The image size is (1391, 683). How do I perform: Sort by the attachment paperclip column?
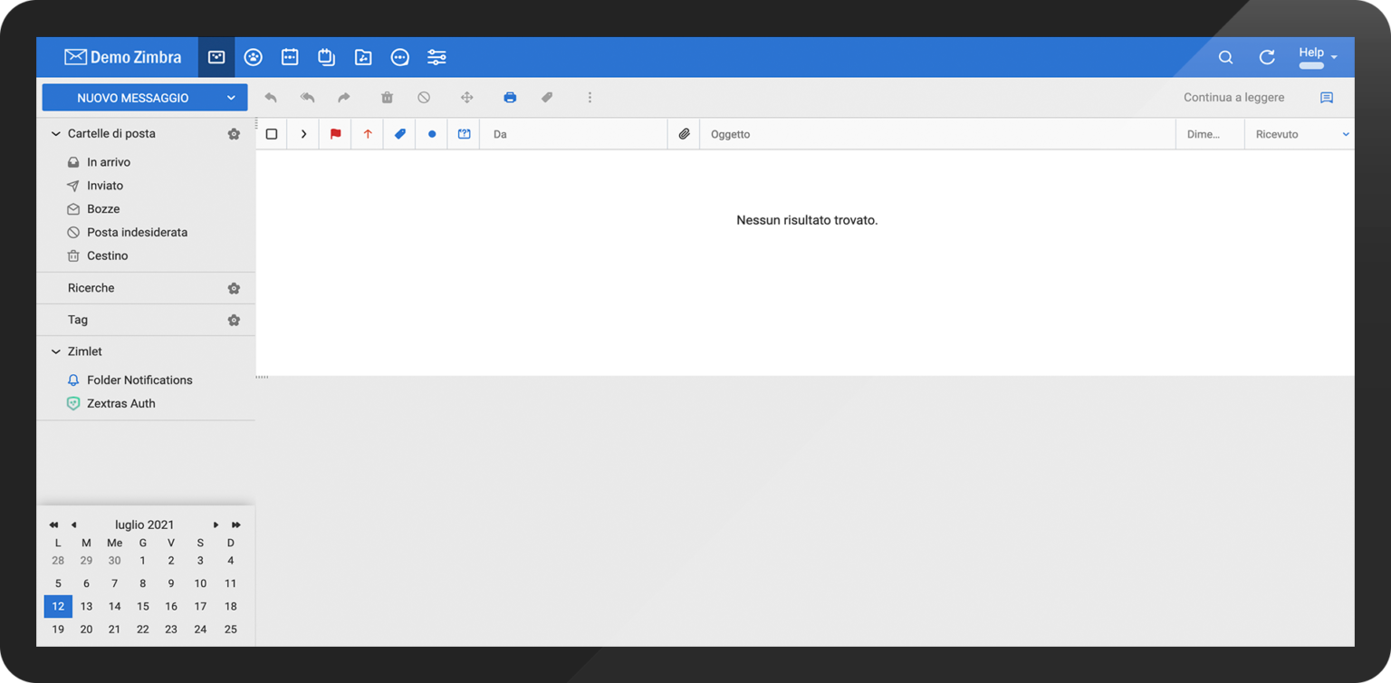pos(684,134)
